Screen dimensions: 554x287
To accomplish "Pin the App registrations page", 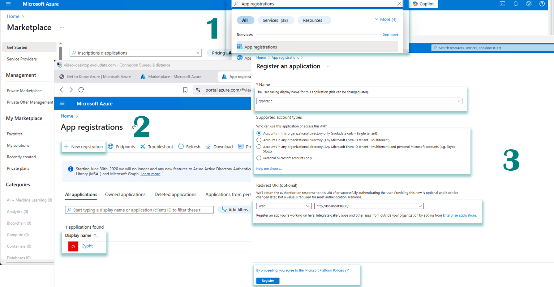I will coord(133,127).
